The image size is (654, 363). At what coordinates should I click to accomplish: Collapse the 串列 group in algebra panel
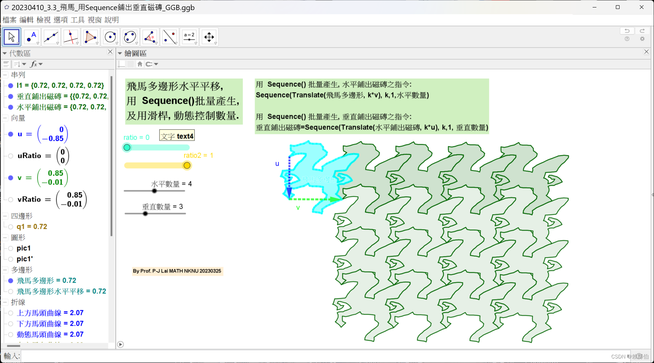[x=5, y=75]
